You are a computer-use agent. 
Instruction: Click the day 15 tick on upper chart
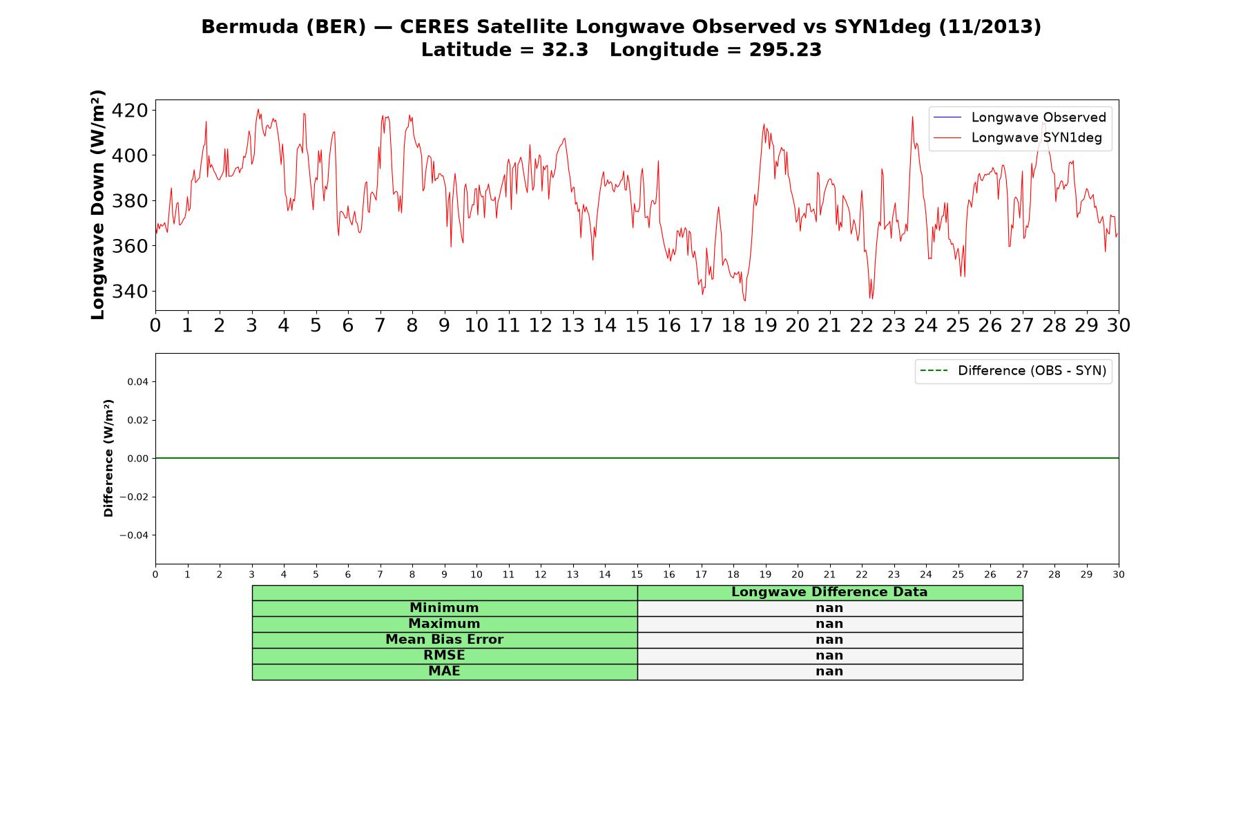(637, 325)
